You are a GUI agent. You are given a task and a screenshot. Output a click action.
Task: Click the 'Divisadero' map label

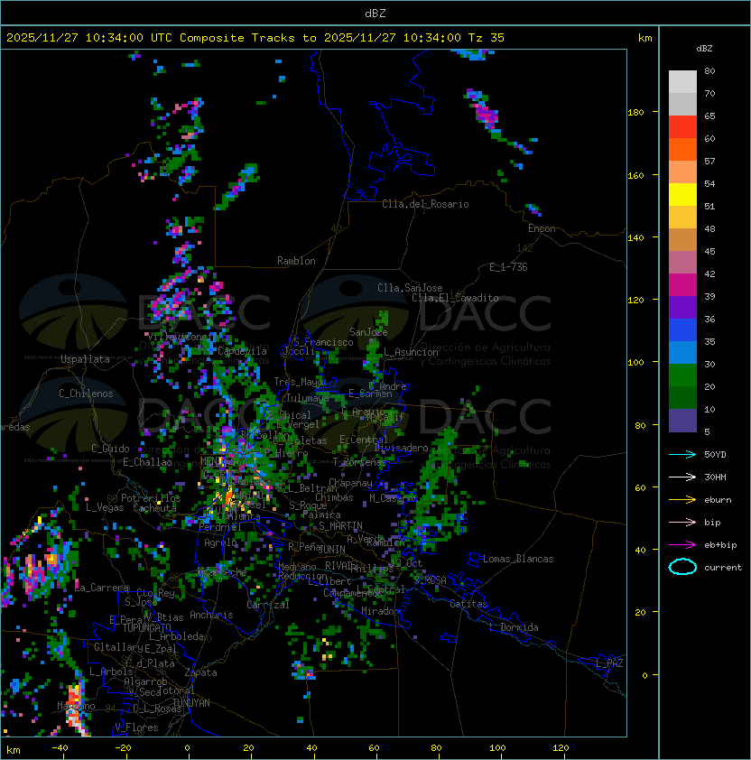[x=401, y=448]
